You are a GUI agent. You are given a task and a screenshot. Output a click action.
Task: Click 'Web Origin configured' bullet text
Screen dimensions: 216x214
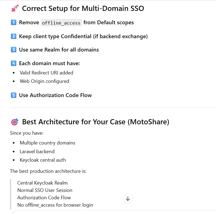[x=44, y=81]
